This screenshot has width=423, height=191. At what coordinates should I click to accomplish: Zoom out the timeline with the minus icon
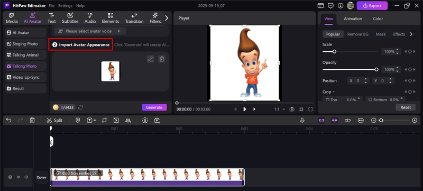click(x=374, y=120)
